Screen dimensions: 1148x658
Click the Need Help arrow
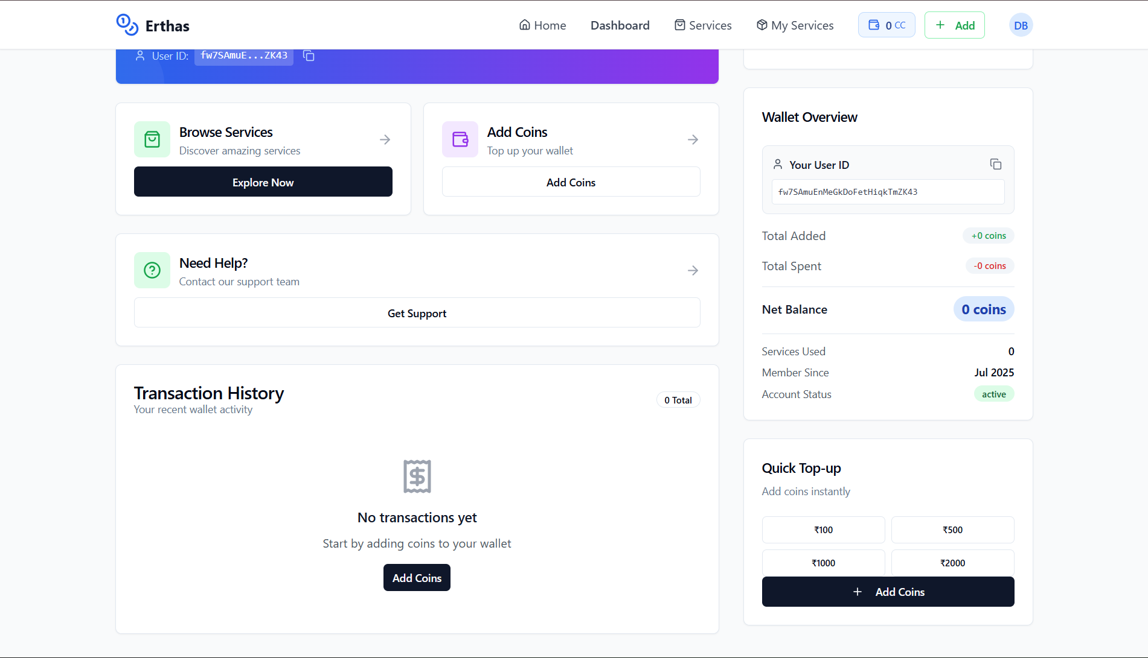pos(693,270)
